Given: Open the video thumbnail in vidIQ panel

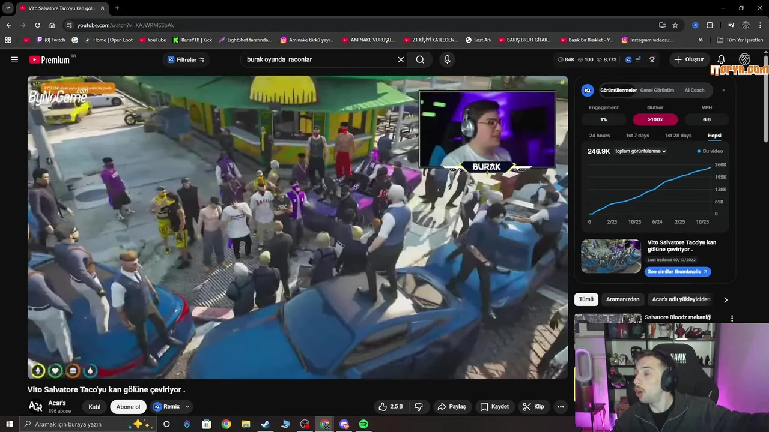Looking at the screenshot, I should tap(611, 256).
